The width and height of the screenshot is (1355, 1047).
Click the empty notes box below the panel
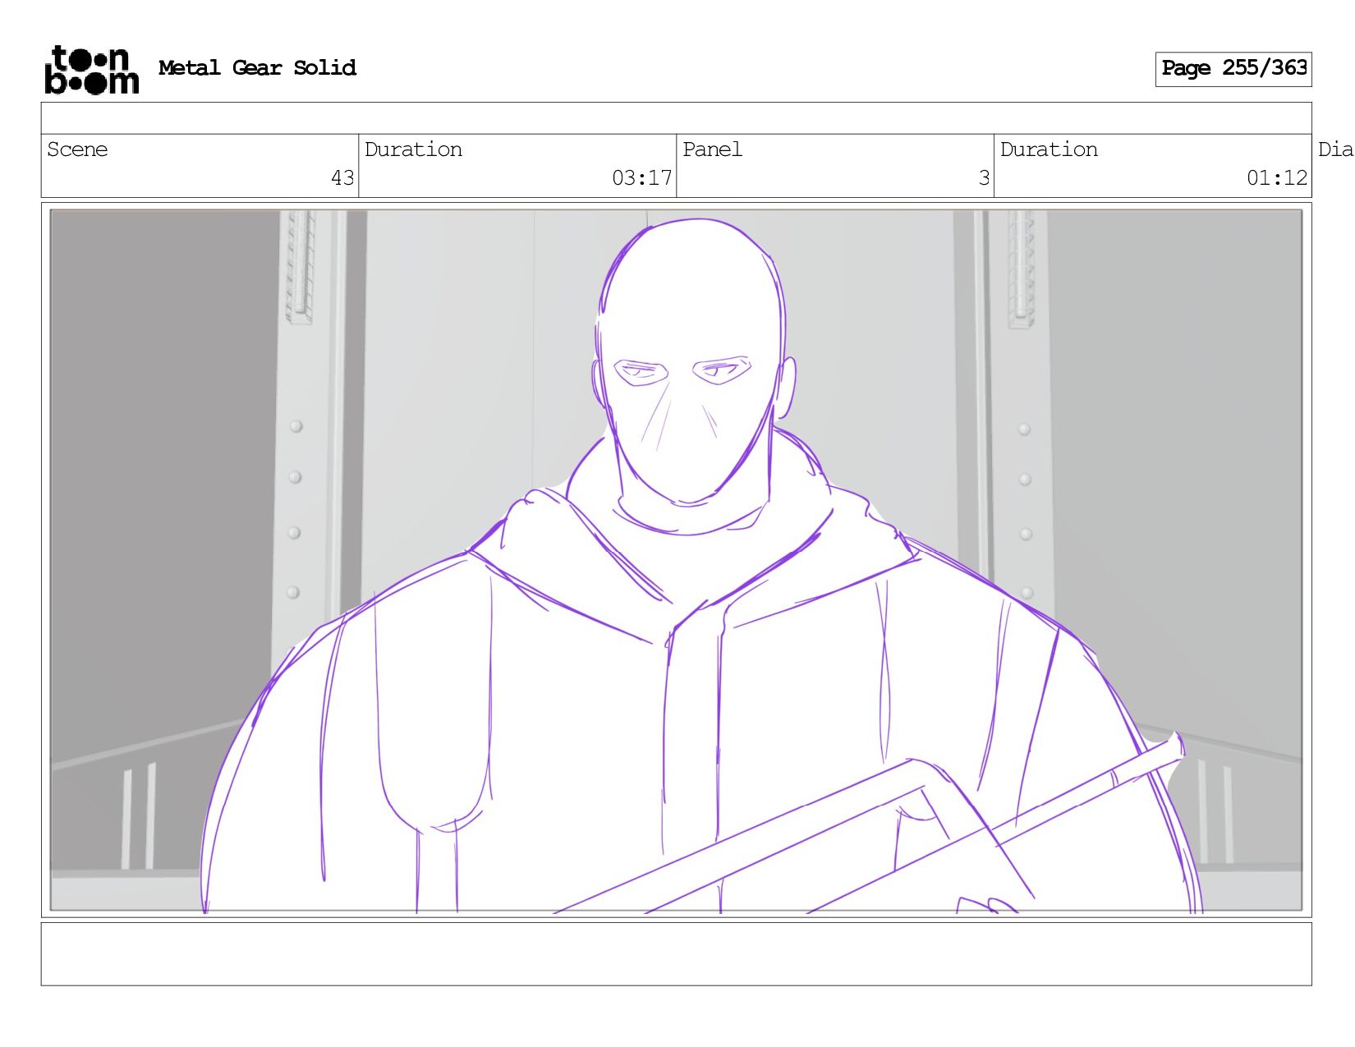[x=676, y=954]
